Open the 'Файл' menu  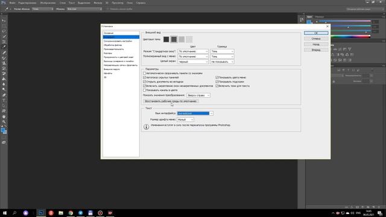click(12, 2)
